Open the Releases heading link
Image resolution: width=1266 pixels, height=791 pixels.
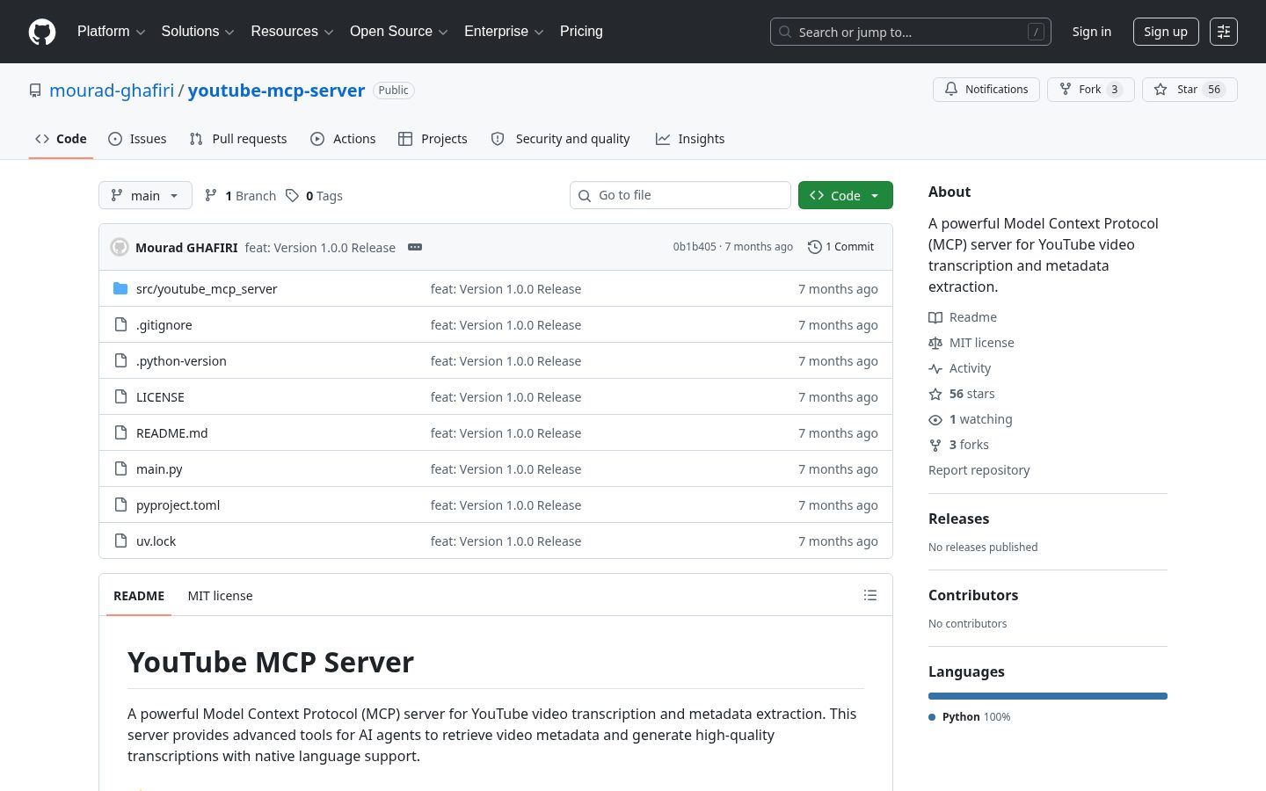(959, 519)
